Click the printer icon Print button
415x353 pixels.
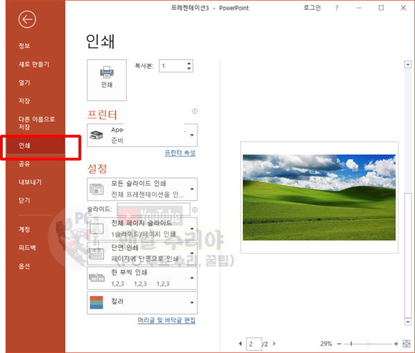coord(107,80)
